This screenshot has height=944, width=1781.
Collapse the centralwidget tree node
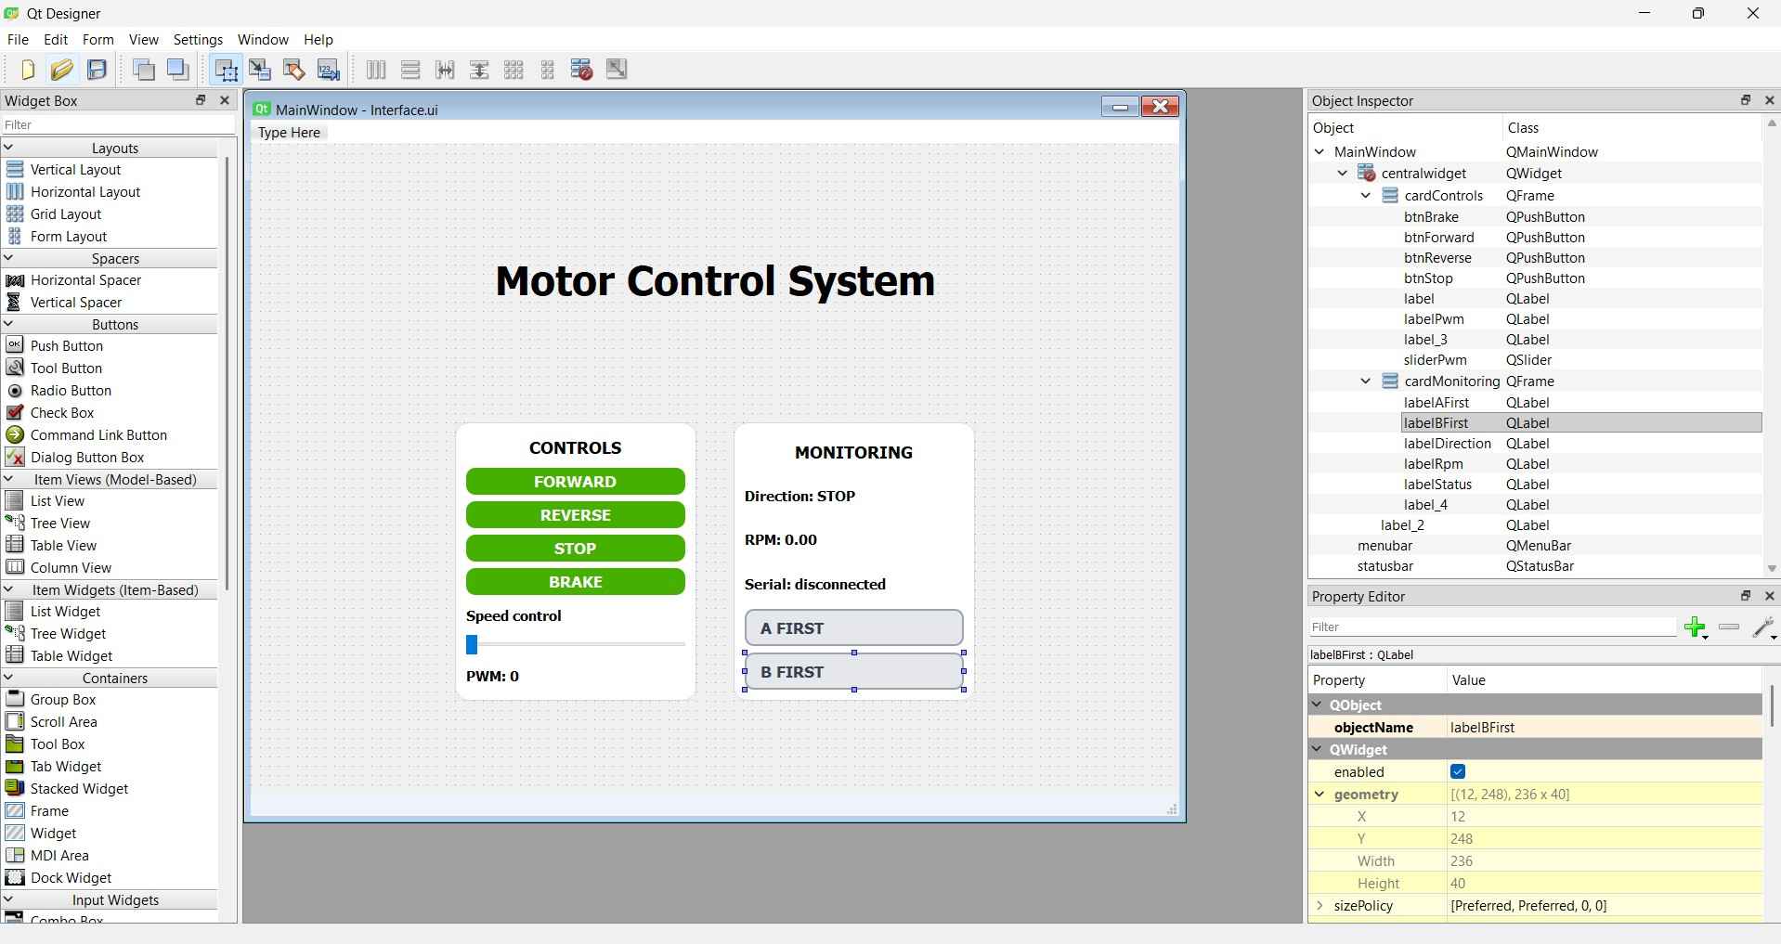click(1343, 174)
